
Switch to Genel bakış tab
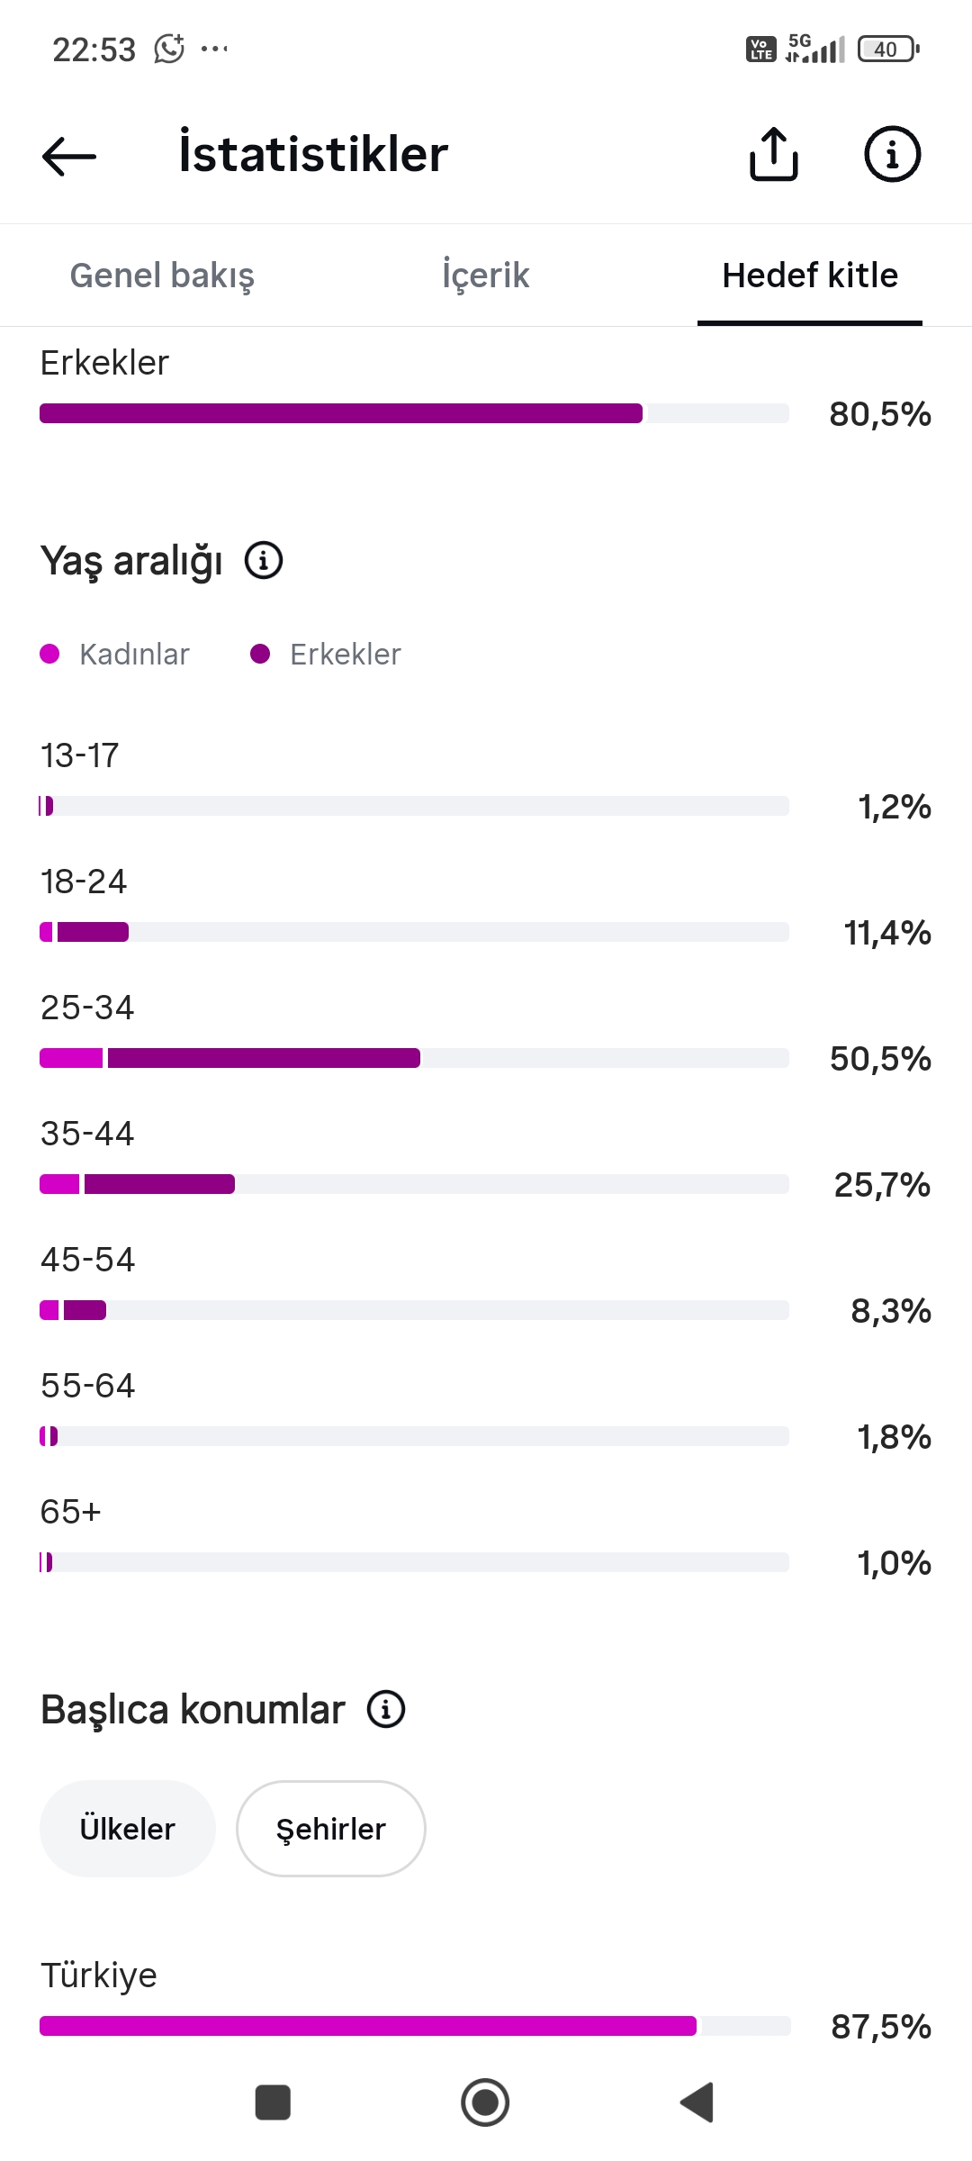coord(162,276)
